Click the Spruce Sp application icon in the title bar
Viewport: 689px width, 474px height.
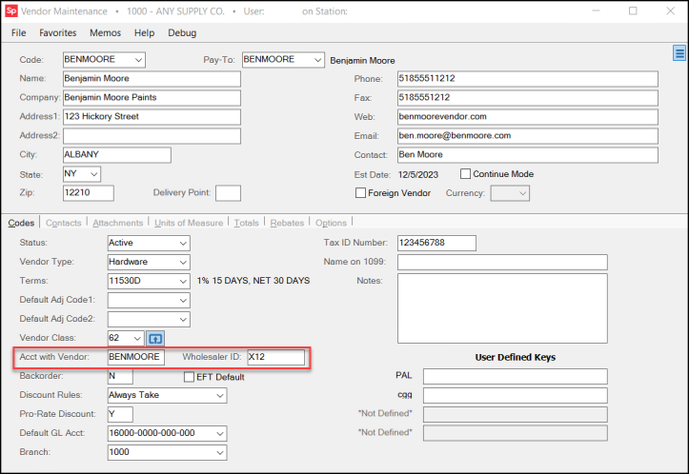tap(11, 11)
